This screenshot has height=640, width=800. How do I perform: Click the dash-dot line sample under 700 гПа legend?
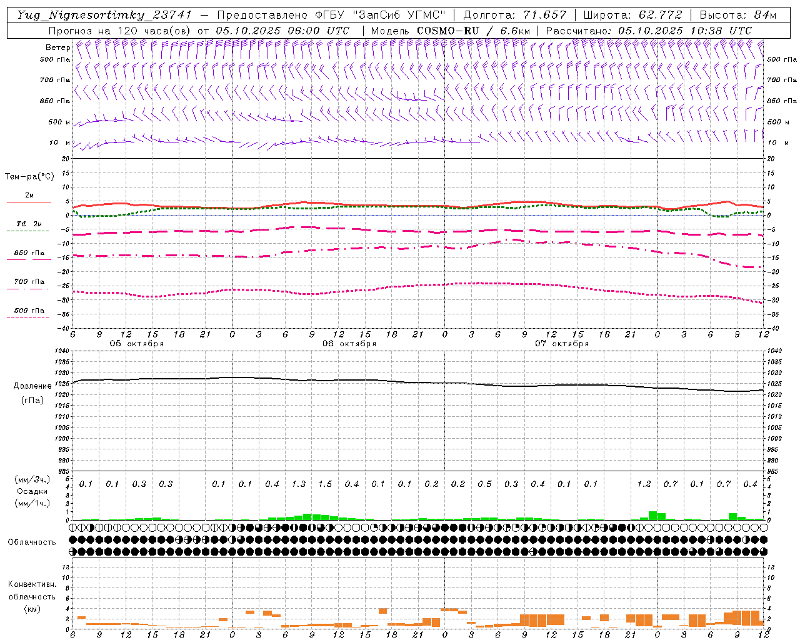29,289
